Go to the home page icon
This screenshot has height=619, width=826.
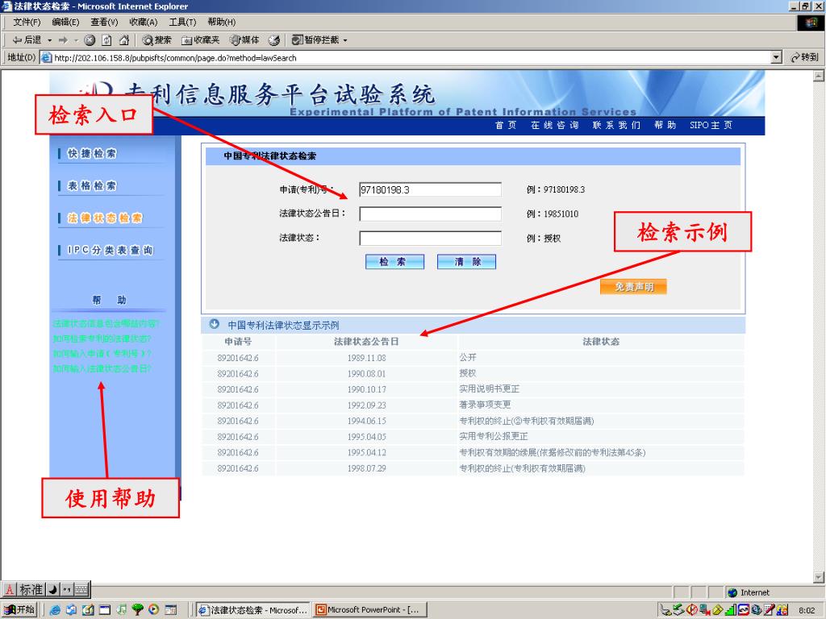124,40
